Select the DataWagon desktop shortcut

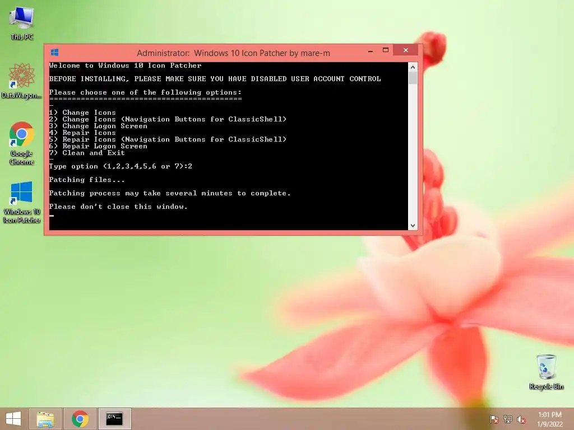coord(22,81)
